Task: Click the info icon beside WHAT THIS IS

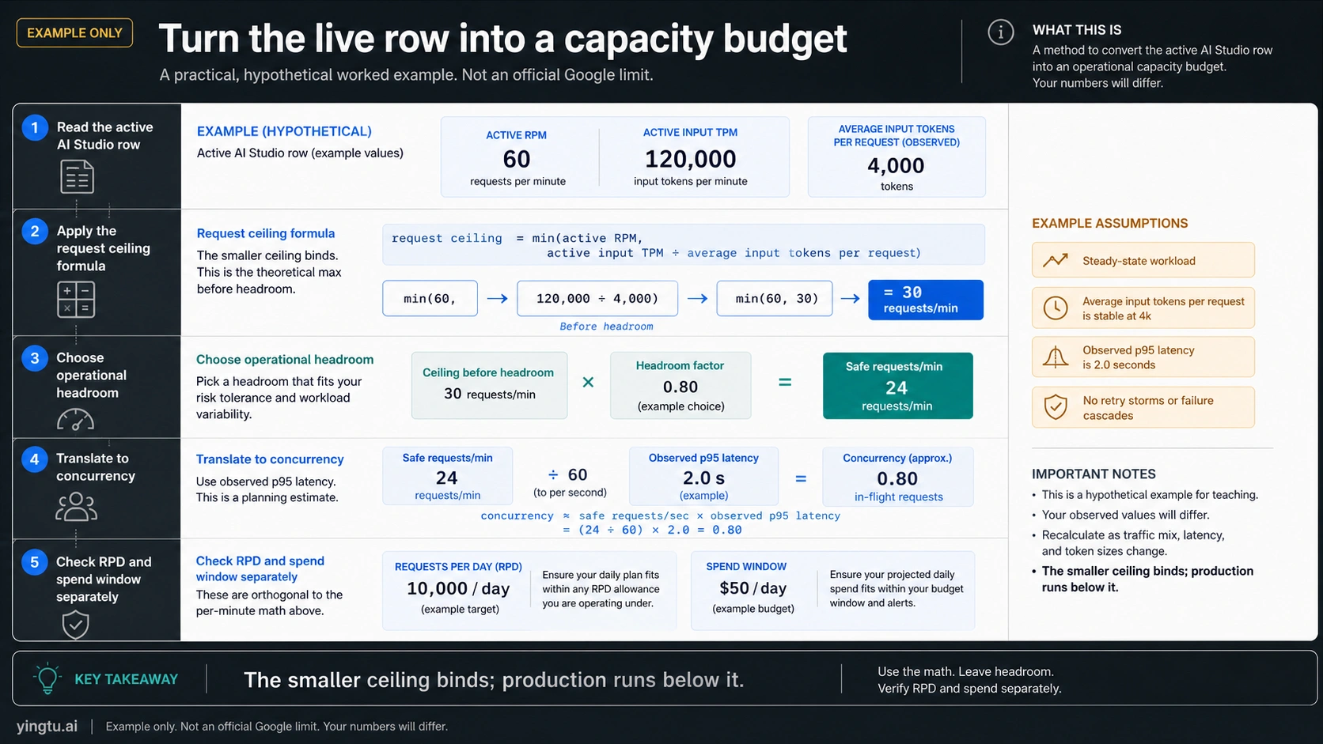Action: tap(1000, 32)
